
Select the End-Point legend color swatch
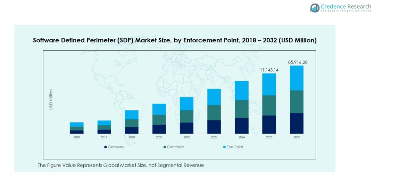pos(224,147)
